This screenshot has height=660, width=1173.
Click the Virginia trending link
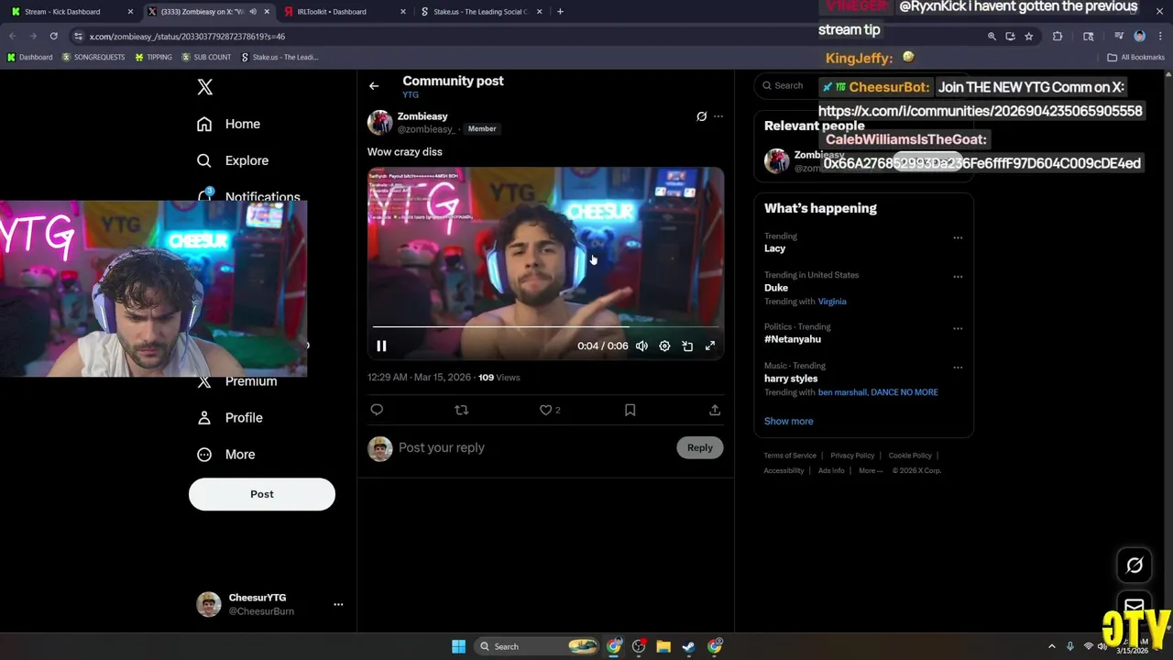point(832,302)
